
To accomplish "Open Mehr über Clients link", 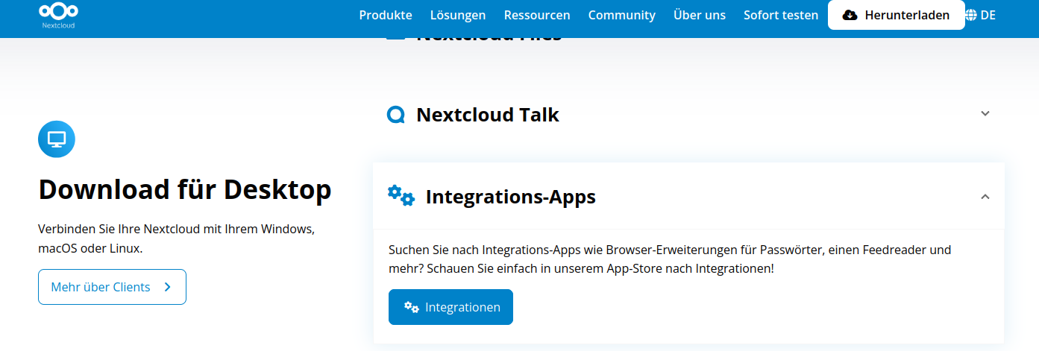I will [x=112, y=287].
